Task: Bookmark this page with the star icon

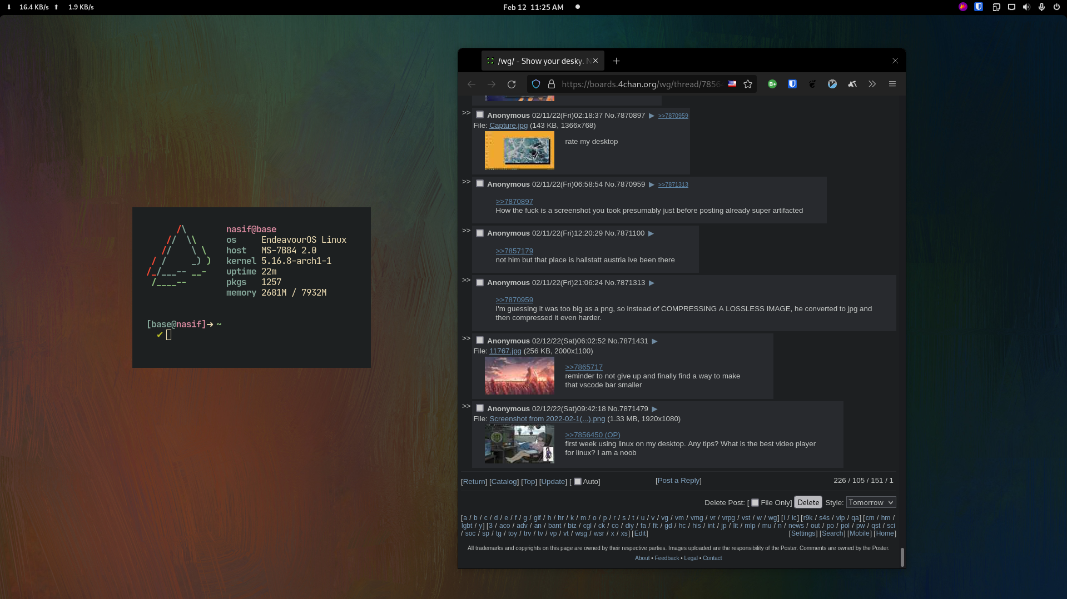Action: 748,84
